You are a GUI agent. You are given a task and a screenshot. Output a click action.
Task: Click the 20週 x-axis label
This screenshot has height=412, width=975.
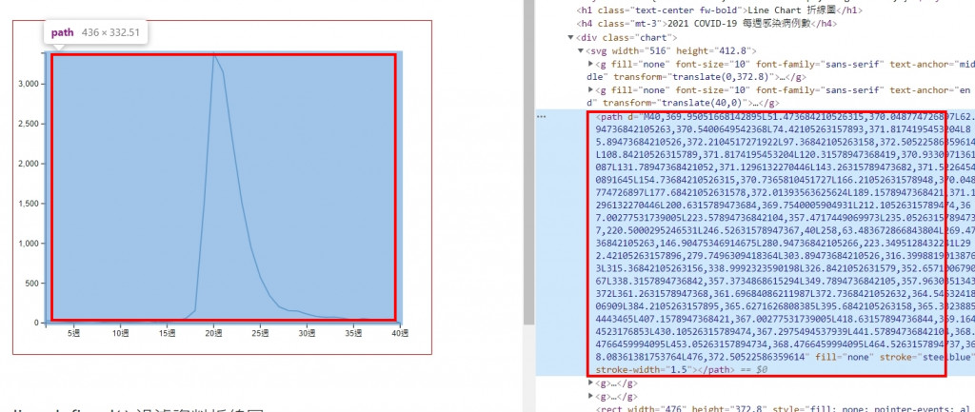[x=214, y=334]
